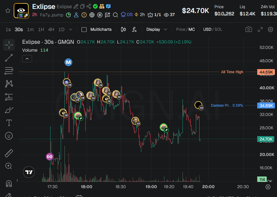Select USD as the currency
Image resolution: width=277 pixels, height=197 pixels.
tap(207, 29)
